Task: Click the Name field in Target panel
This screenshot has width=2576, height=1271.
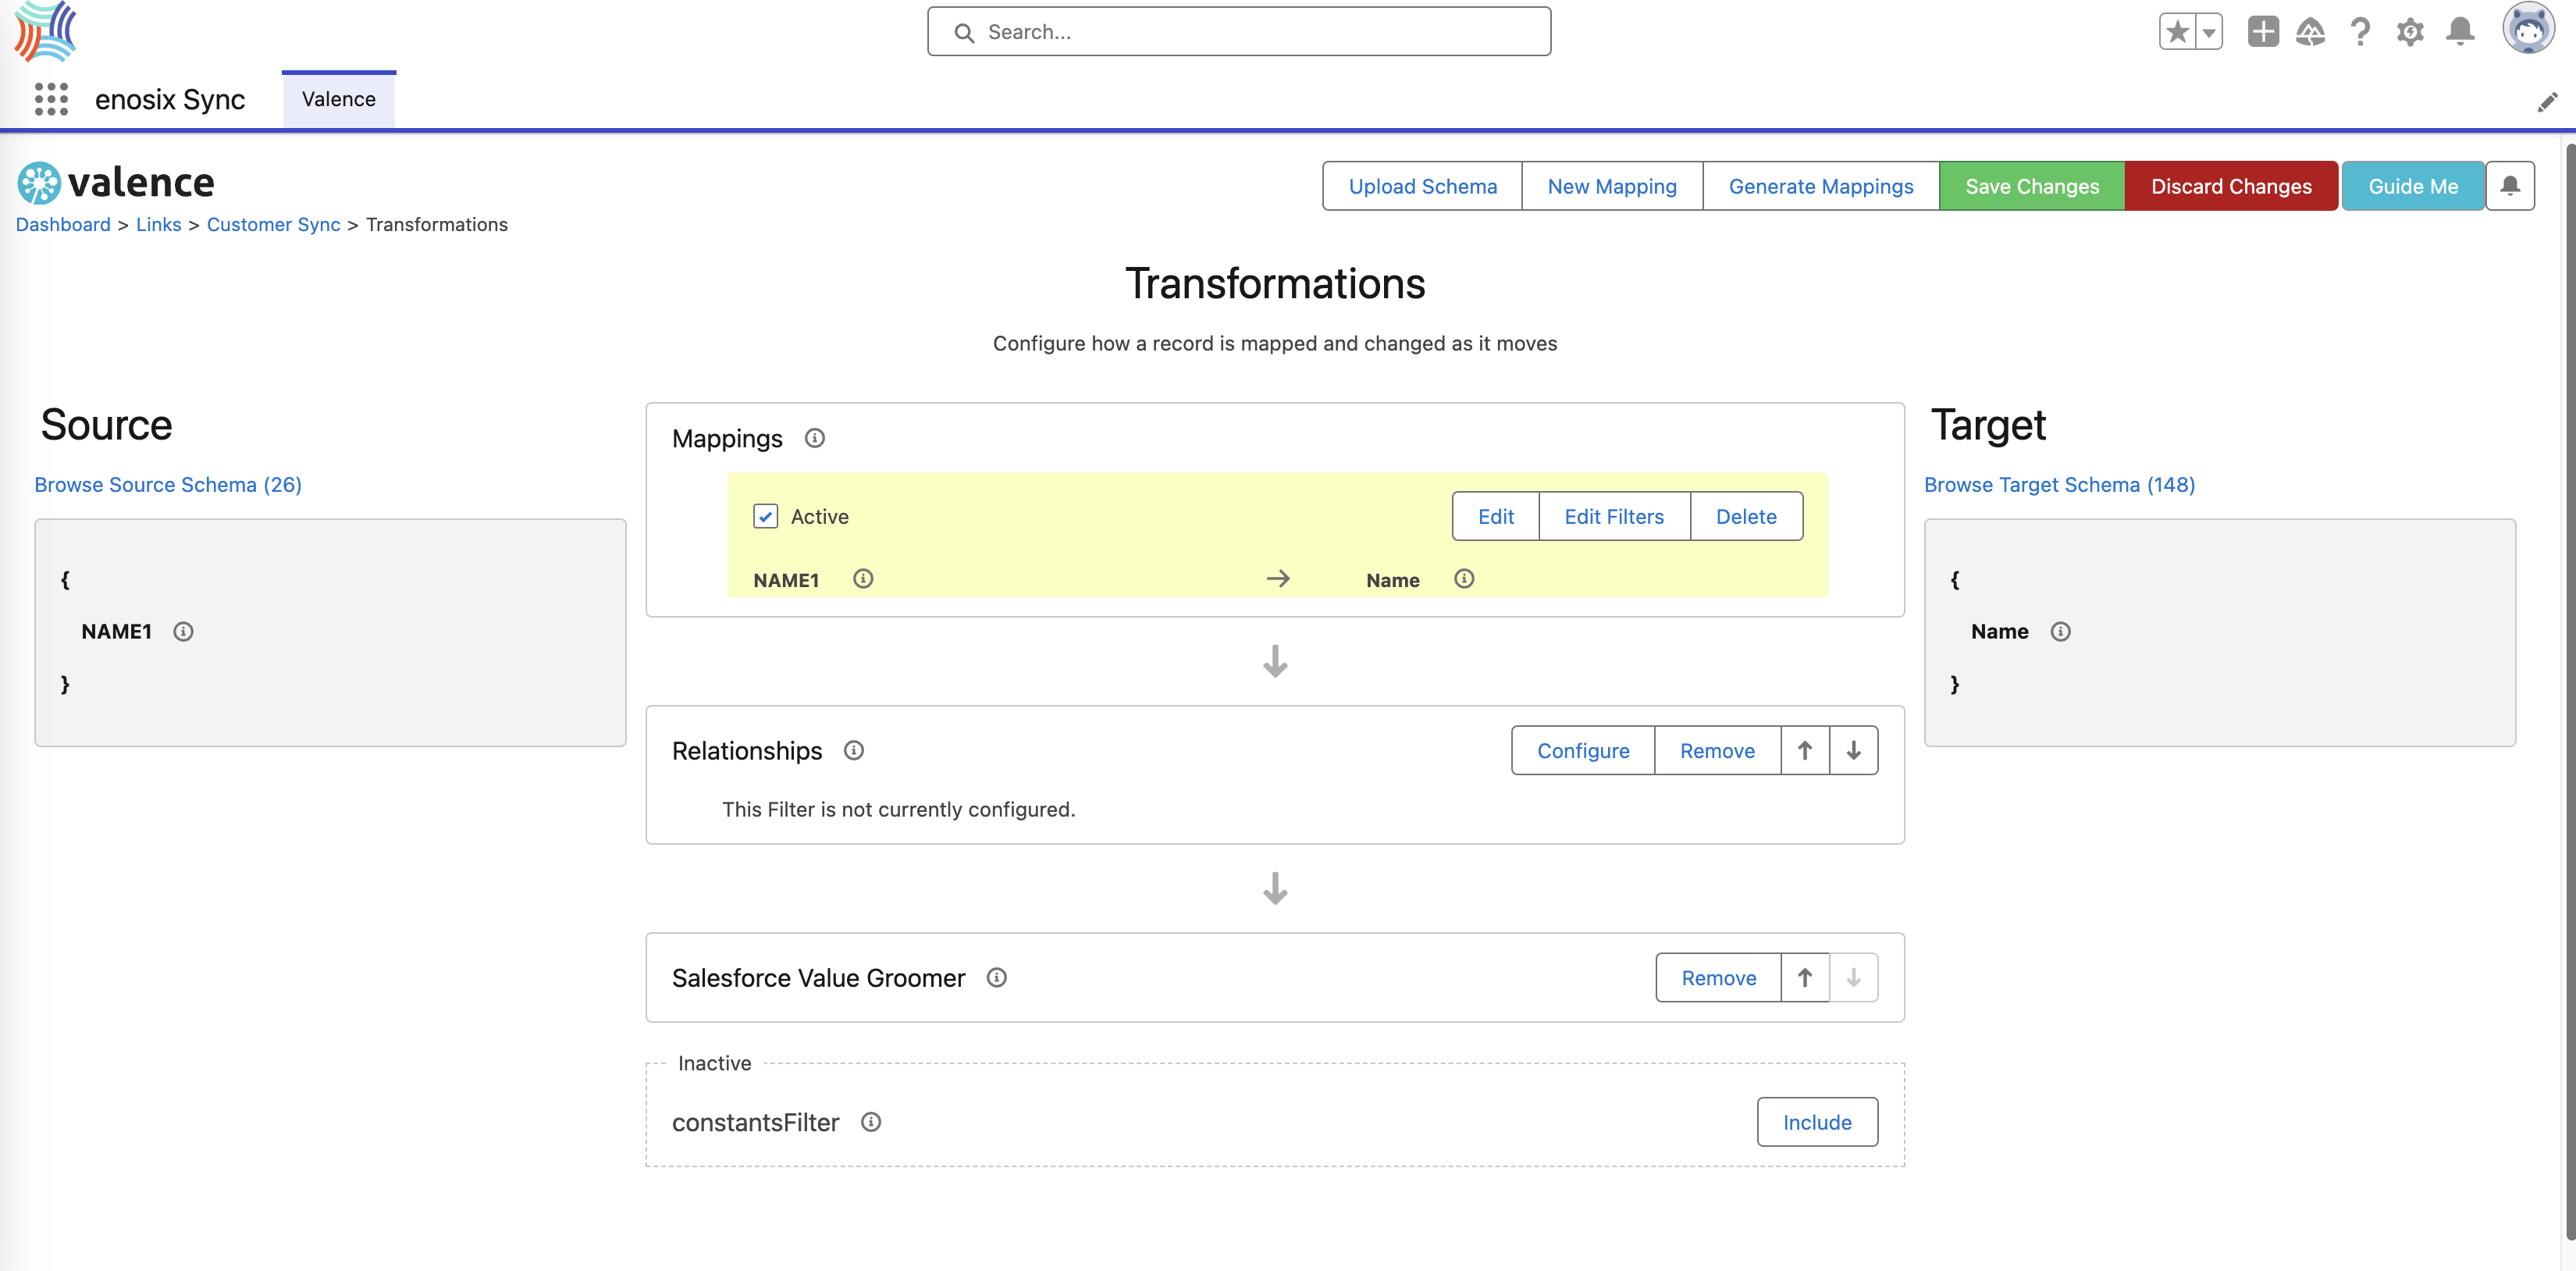Action: [x=1999, y=631]
